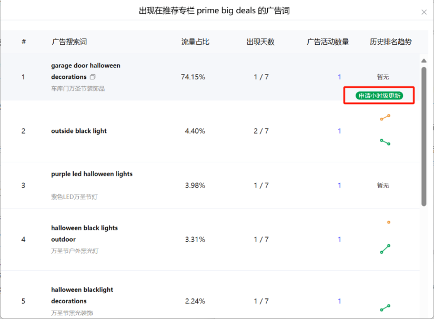
Task: Click the 2 / 7 days value
Action: (x=261, y=131)
